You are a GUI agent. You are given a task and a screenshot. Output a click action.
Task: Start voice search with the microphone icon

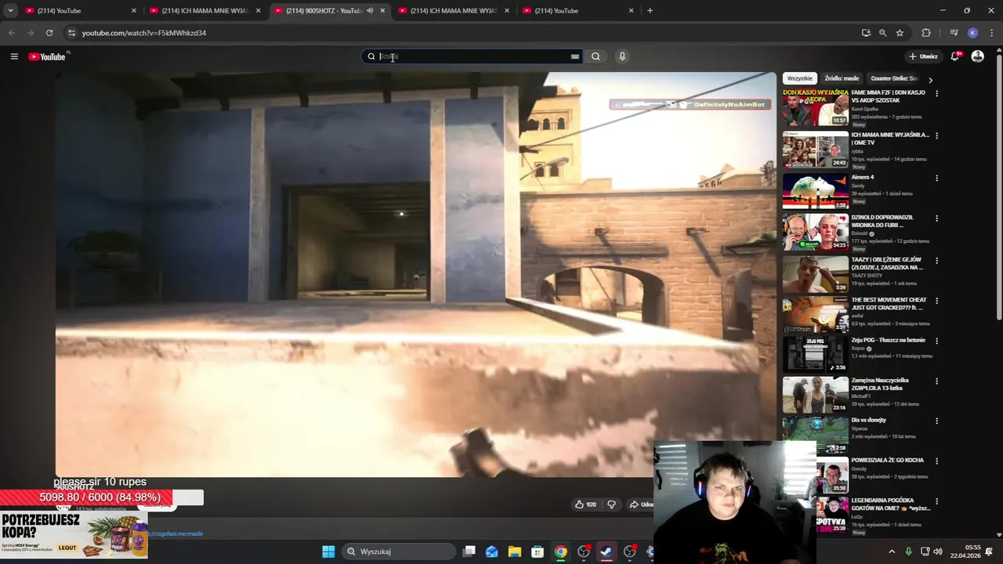[x=622, y=56]
